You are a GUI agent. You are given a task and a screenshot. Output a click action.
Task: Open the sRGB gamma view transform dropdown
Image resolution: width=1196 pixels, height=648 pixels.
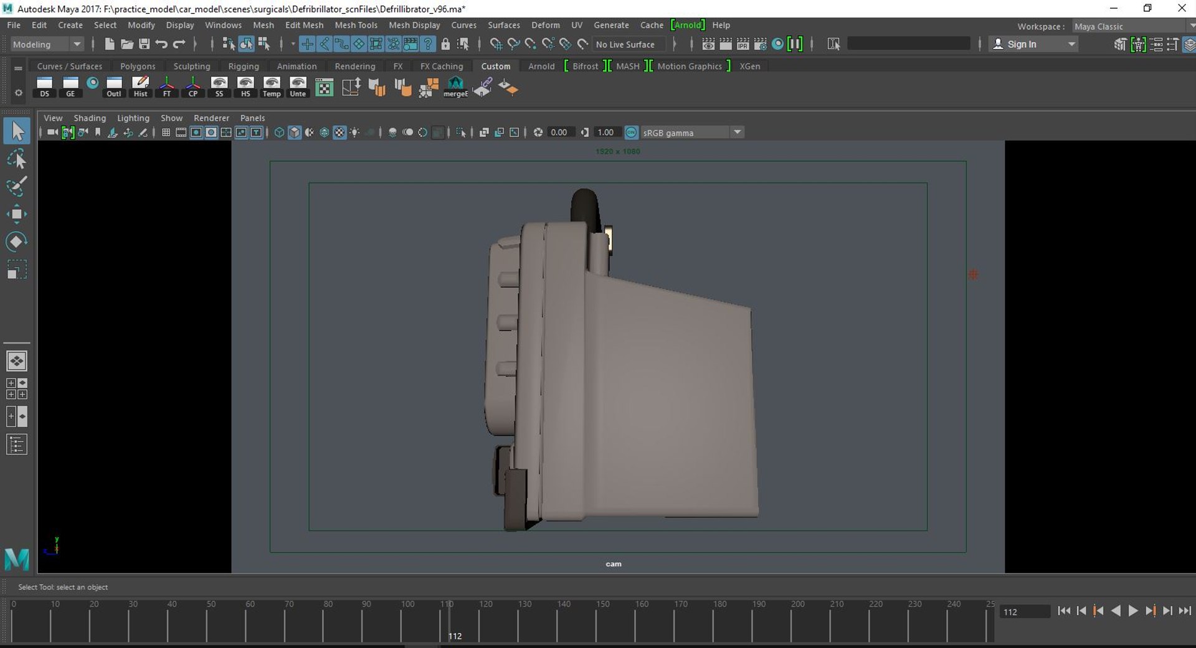[692, 133]
